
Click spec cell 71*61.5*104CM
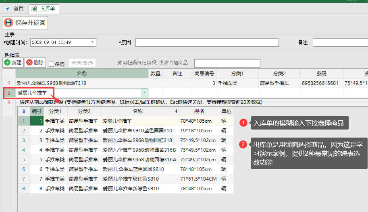point(198,179)
